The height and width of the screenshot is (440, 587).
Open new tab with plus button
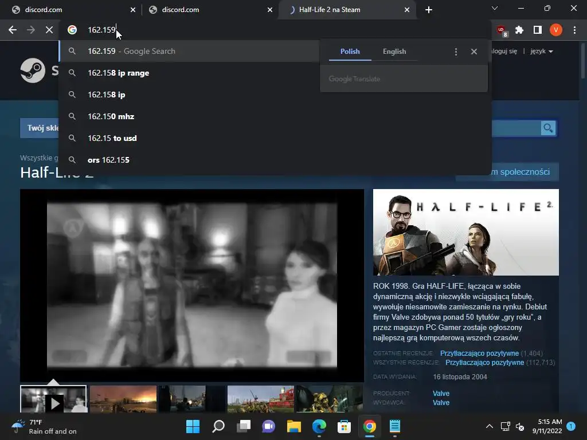pyautogui.click(x=429, y=10)
